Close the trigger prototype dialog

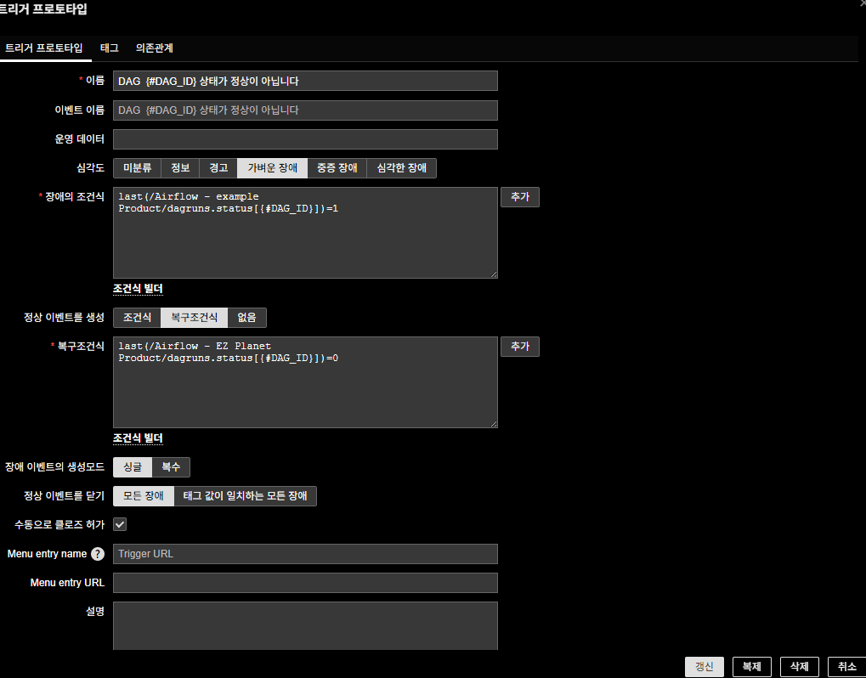[x=862, y=3]
